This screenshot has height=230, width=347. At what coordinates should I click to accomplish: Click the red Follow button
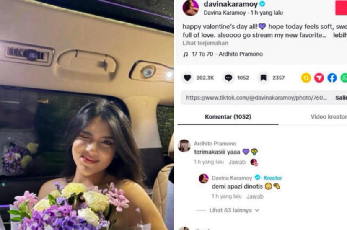point(341,8)
